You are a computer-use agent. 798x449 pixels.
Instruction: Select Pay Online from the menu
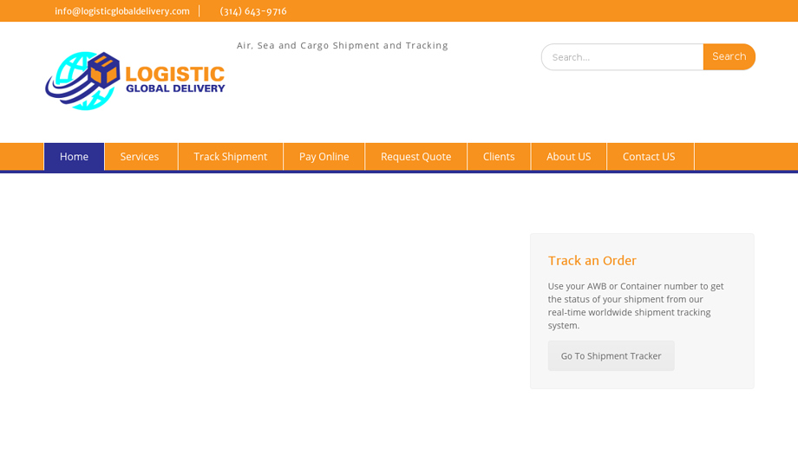coord(324,157)
